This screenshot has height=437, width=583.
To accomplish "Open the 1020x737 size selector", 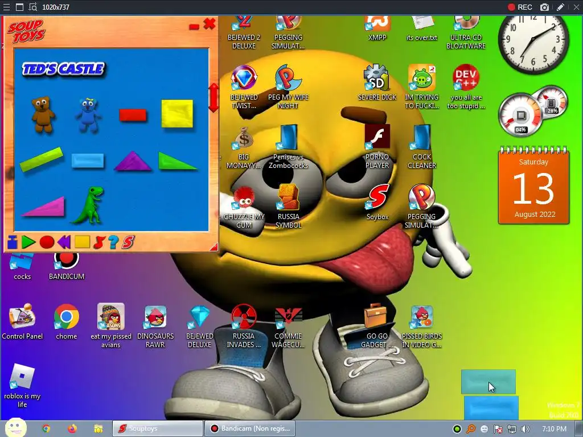I will click(55, 7).
